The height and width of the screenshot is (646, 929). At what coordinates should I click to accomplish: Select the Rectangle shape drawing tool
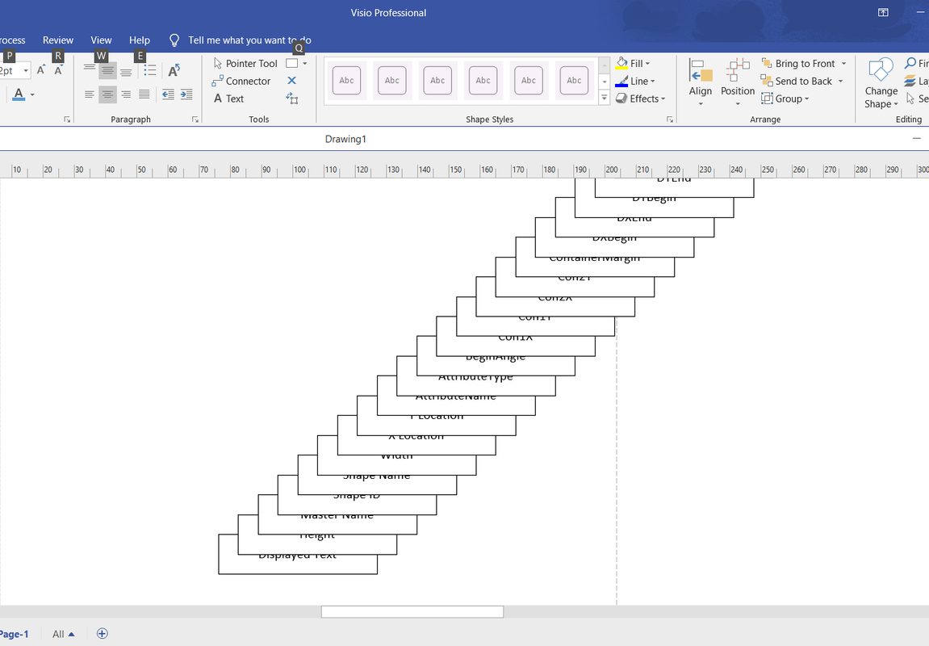tap(292, 64)
